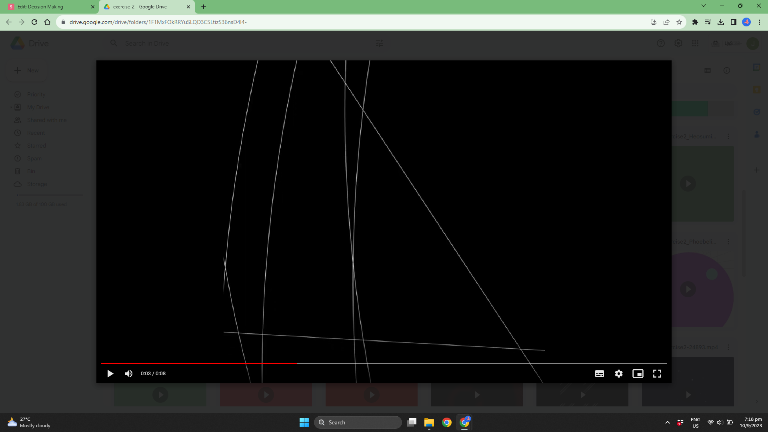Play the video

tap(110, 374)
